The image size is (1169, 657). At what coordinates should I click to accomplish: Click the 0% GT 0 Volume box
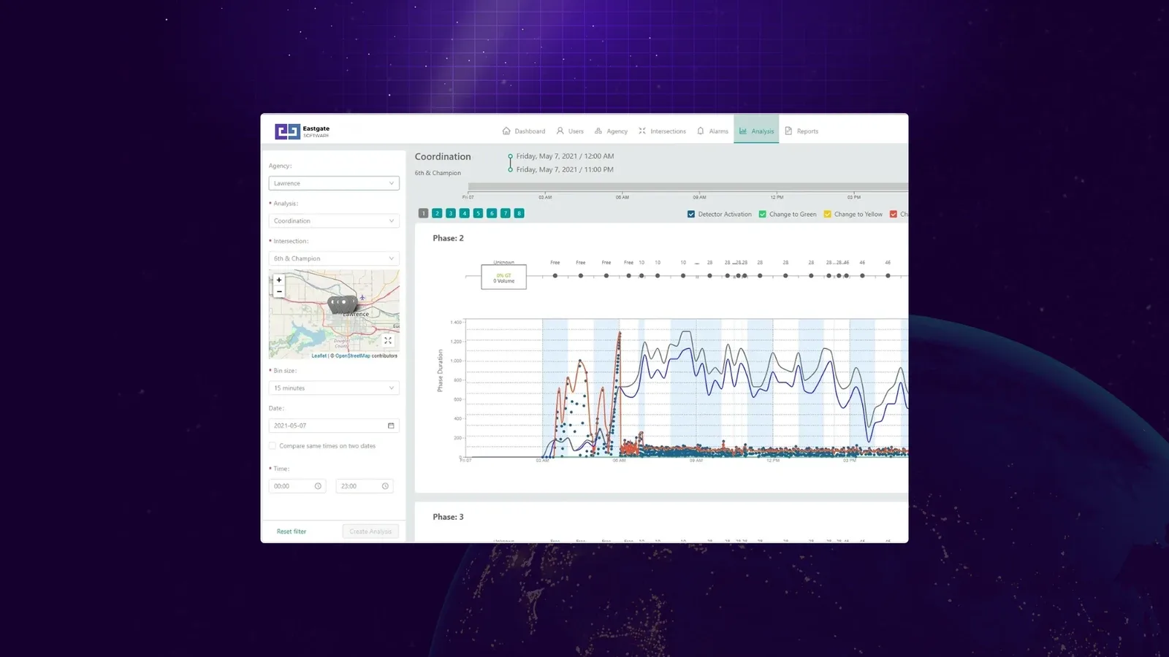[x=503, y=277]
